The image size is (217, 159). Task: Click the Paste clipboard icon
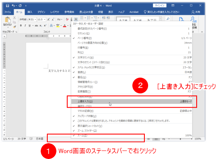(7, 20)
